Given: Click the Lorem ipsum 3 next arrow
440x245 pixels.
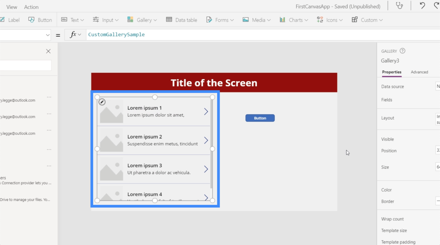Looking at the screenshot, I should (x=206, y=169).
